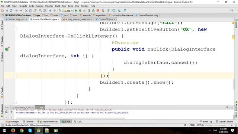The width and height of the screenshot is (238, 134).
Task: Click the Paste toolbar icon
Action: click(35, 10)
